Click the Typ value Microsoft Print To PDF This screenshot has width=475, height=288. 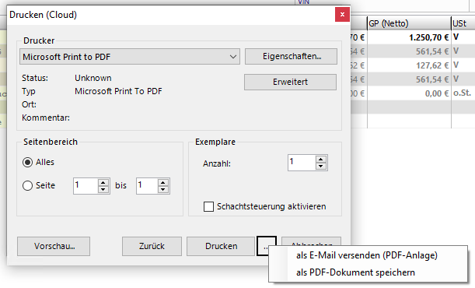[118, 91]
